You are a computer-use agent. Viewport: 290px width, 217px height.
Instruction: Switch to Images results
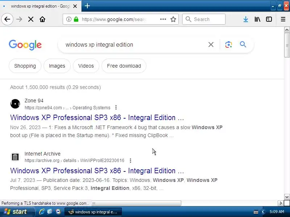57,66
